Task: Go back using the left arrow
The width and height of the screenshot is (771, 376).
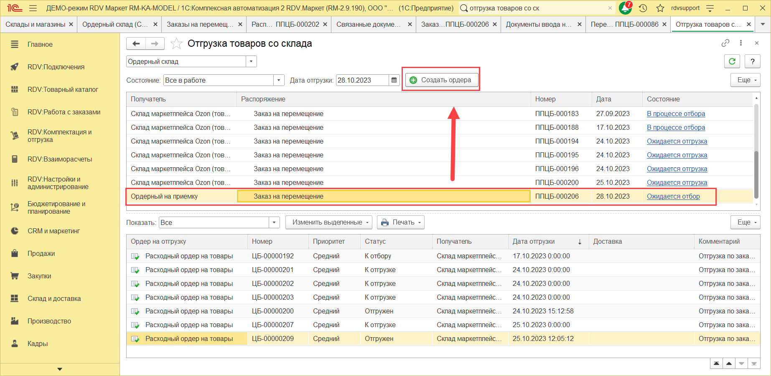Action: click(x=136, y=43)
